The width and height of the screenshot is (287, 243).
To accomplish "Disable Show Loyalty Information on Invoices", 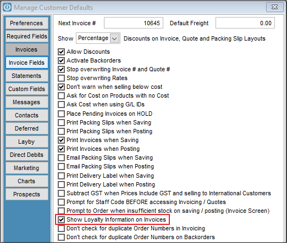I will 61,219.
